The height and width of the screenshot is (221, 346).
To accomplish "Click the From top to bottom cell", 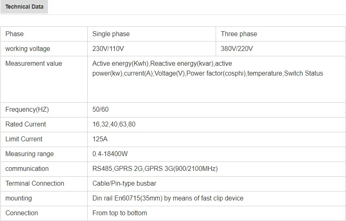I will point(120,213).
